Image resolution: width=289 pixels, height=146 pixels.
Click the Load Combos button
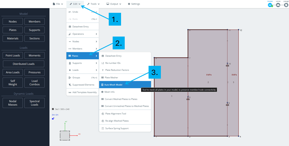coord(35,83)
